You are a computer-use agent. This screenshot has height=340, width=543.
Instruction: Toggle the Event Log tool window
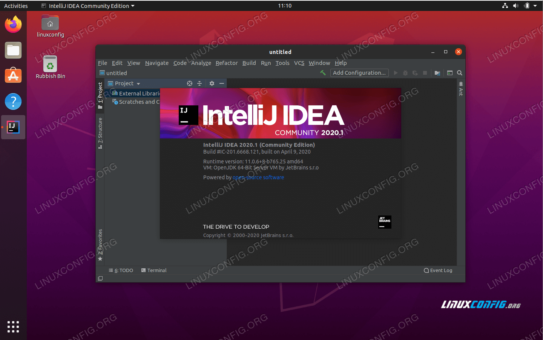438,271
